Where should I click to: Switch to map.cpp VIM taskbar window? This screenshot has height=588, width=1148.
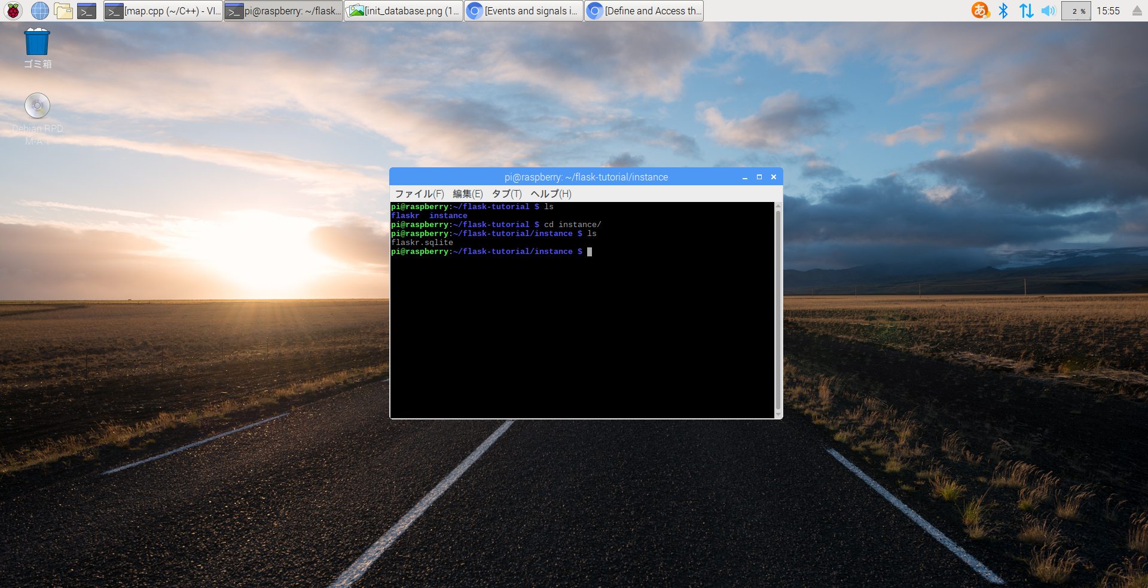point(163,11)
